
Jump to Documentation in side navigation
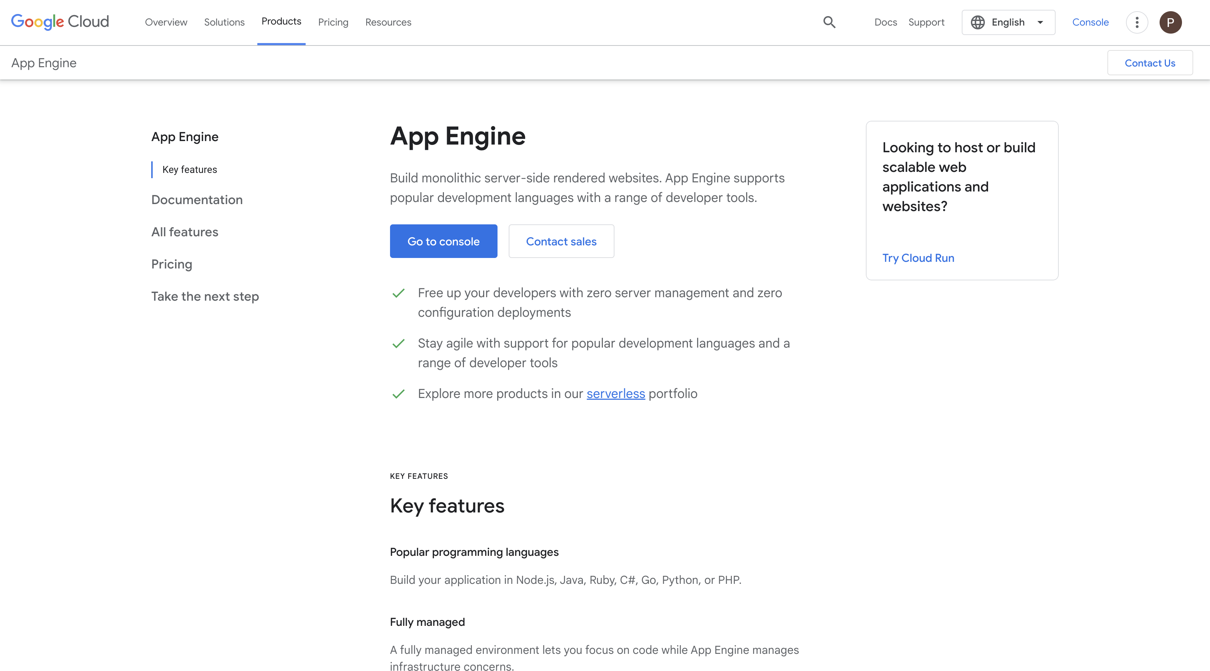coord(197,200)
